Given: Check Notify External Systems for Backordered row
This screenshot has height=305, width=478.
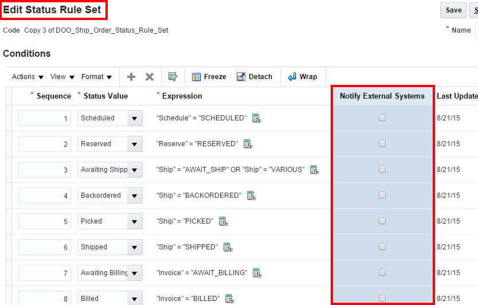Looking at the screenshot, I should (x=382, y=195).
